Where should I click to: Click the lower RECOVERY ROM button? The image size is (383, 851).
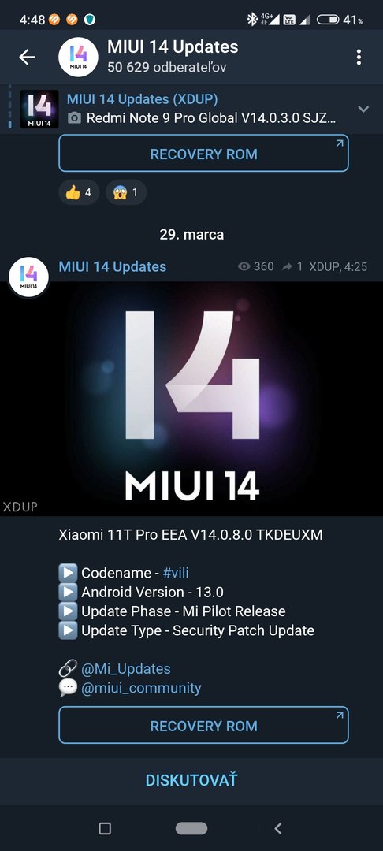[x=203, y=726]
